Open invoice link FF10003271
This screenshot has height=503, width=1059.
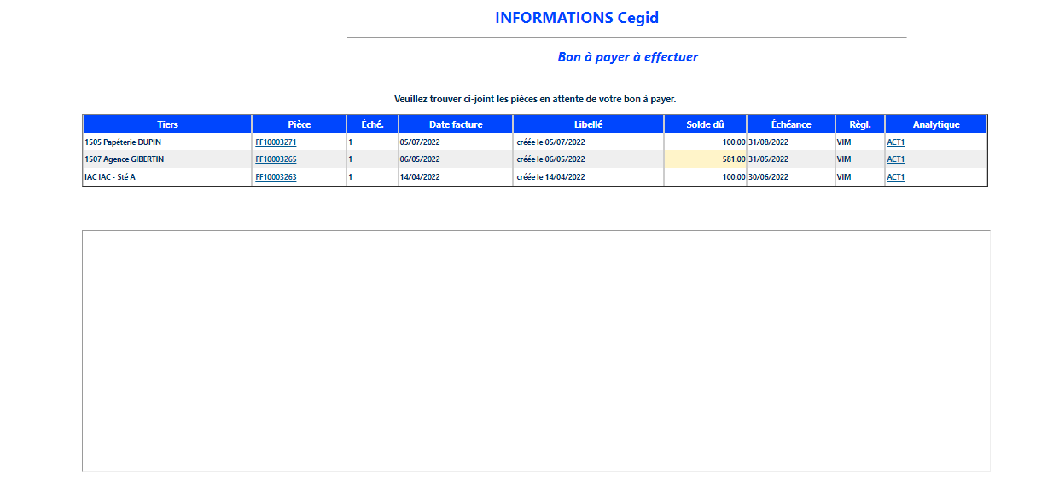276,142
